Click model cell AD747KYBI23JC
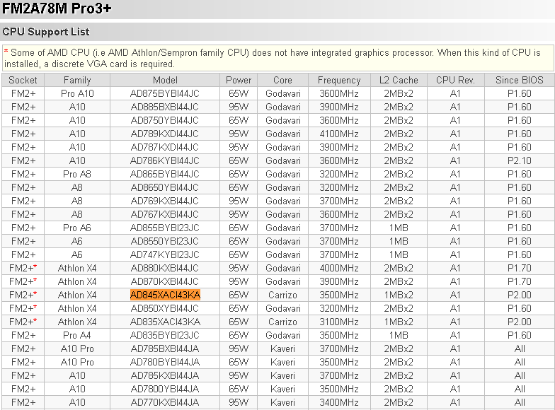 [165, 254]
